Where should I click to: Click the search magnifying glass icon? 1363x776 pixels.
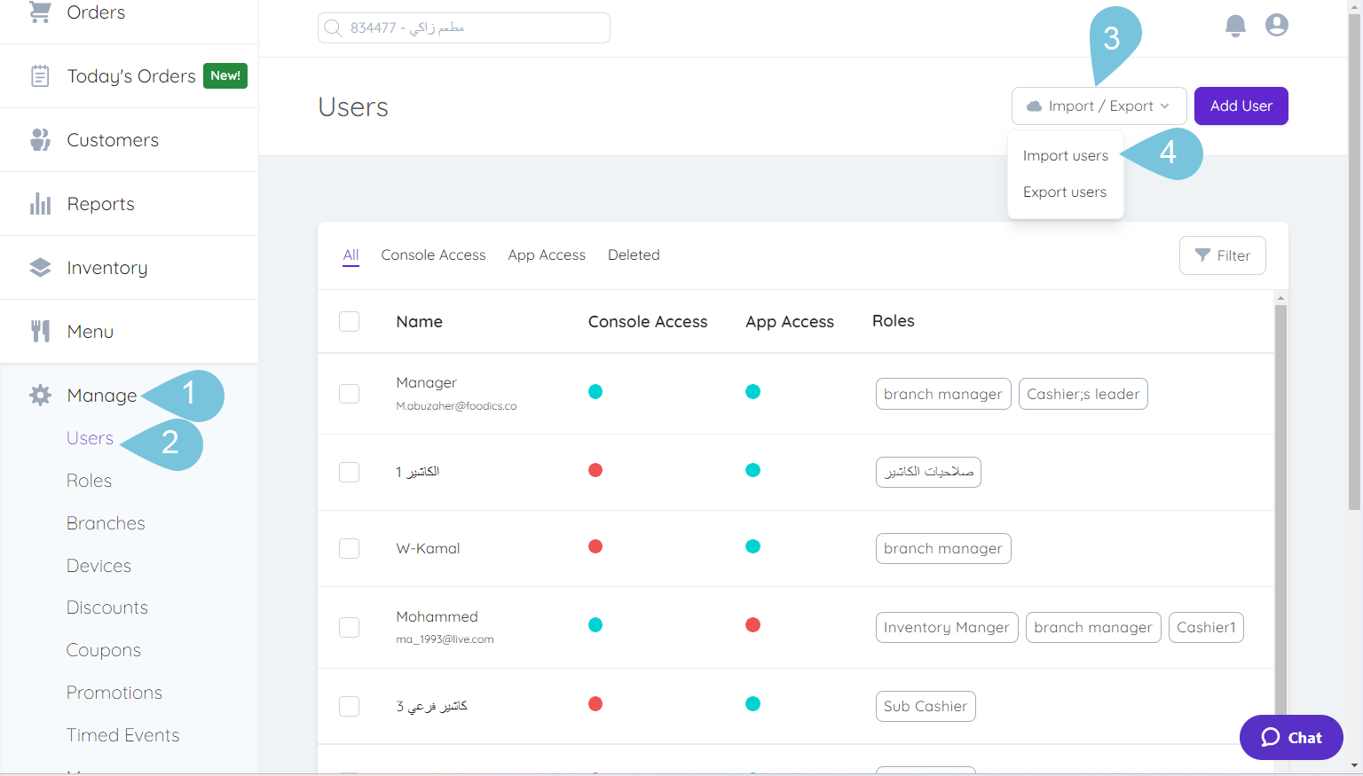tap(333, 27)
